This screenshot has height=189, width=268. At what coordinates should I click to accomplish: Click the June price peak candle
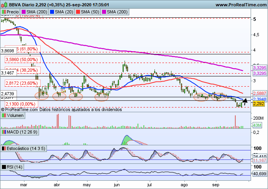pos(125,65)
